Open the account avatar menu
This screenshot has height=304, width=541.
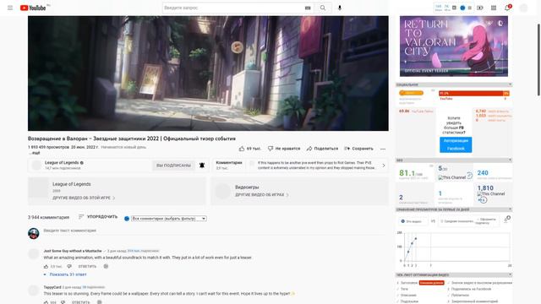click(524, 8)
